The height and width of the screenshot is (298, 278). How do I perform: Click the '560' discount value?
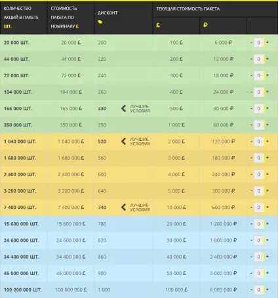click(x=102, y=158)
